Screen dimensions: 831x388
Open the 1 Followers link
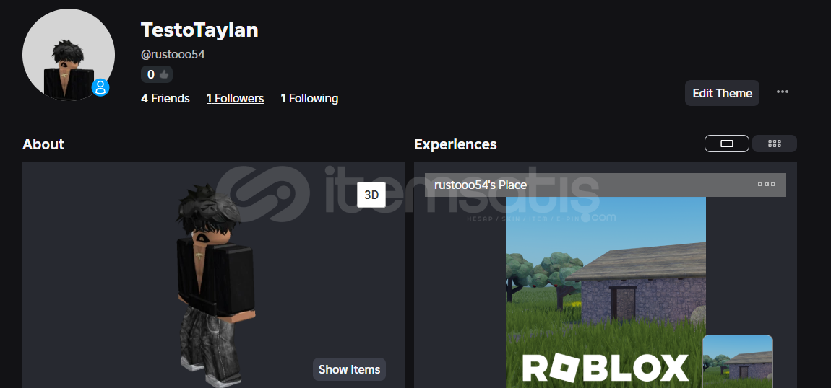[x=236, y=98]
